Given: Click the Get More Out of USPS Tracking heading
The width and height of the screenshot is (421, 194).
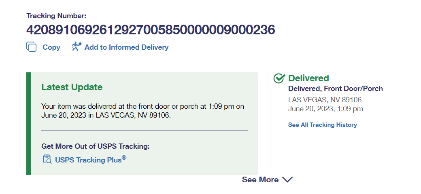Looking at the screenshot, I should pos(96,146).
